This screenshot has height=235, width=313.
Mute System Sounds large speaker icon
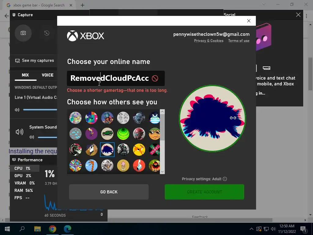20,132
